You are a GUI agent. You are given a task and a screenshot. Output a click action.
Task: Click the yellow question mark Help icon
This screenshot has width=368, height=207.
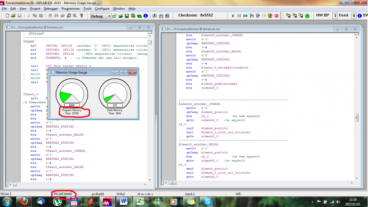pyautogui.click(x=82, y=16)
